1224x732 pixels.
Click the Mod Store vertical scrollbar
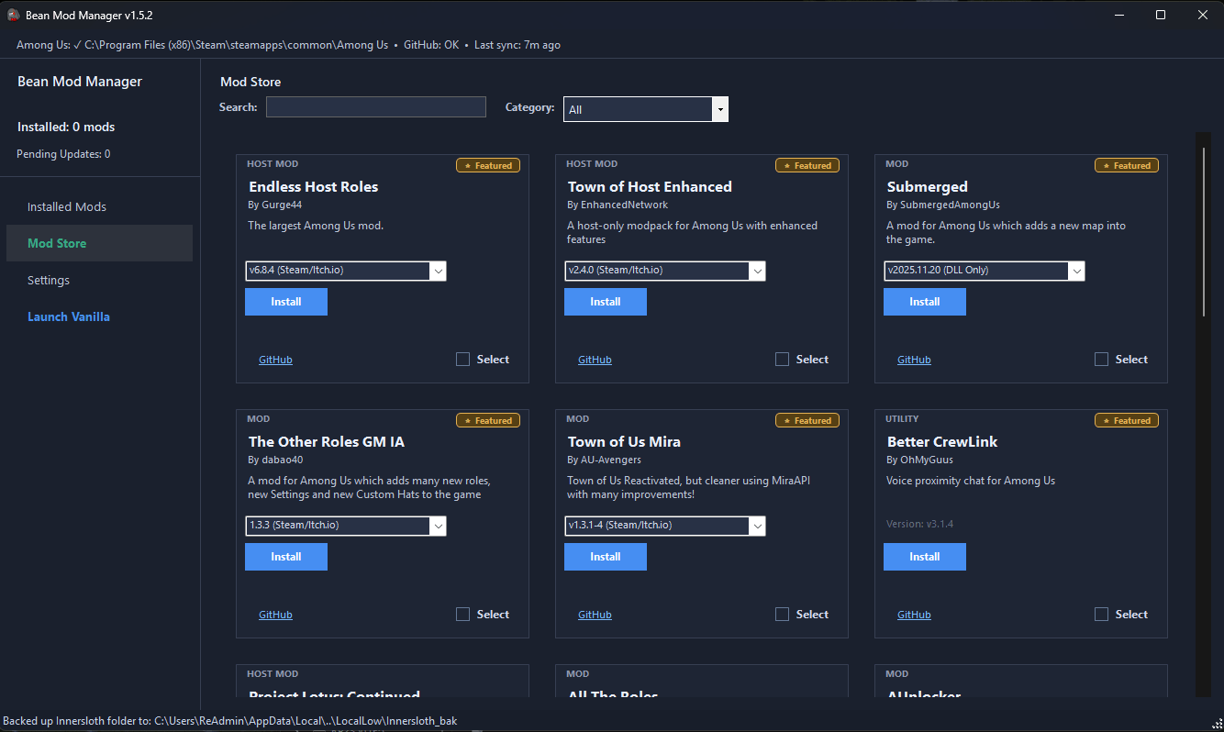pyautogui.click(x=1203, y=229)
